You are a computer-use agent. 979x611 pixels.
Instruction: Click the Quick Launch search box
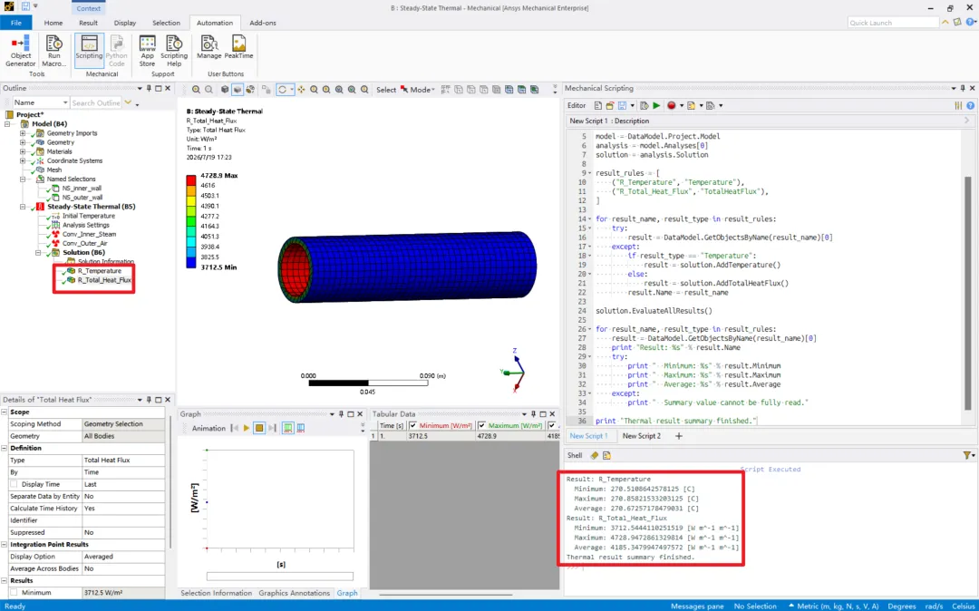point(893,23)
